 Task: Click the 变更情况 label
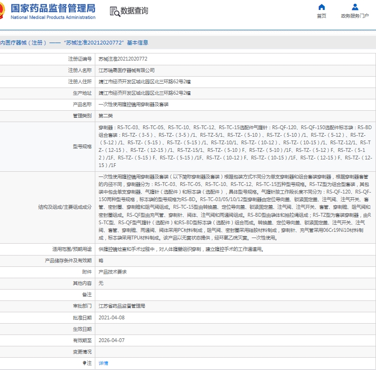[82, 352]
